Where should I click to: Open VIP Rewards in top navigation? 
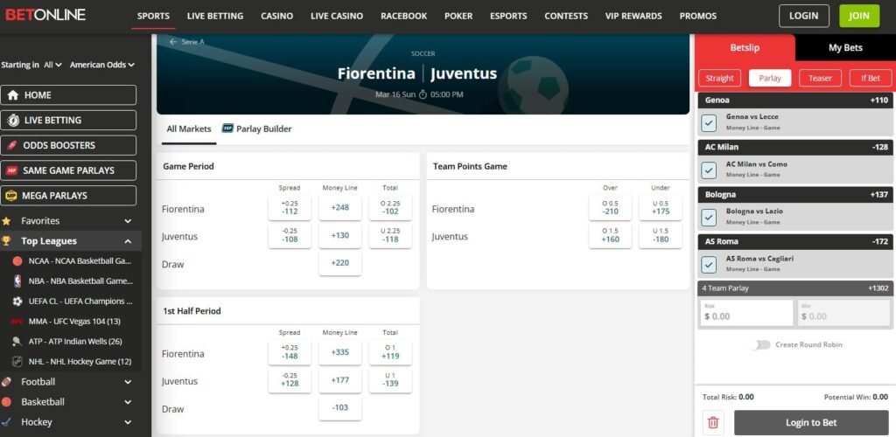pyautogui.click(x=633, y=16)
